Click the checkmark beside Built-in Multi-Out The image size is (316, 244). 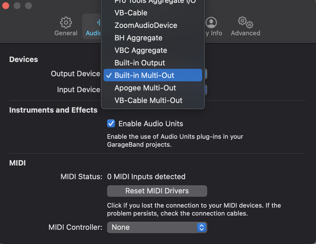click(x=109, y=75)
